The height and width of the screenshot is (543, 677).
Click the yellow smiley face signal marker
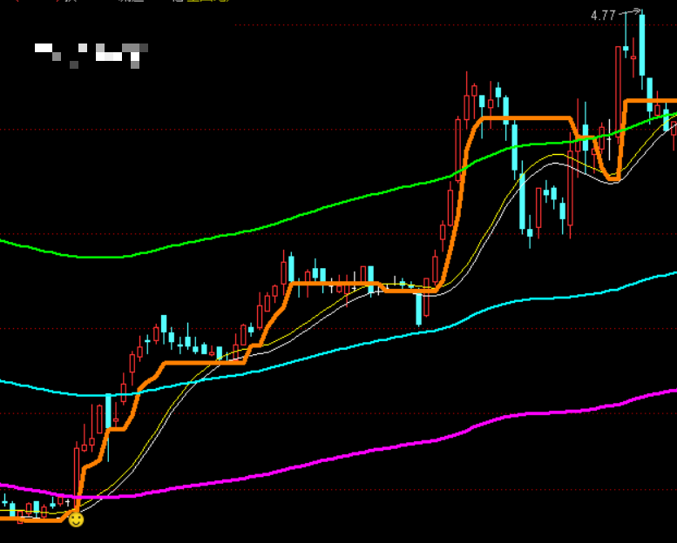tap(77, 520)
